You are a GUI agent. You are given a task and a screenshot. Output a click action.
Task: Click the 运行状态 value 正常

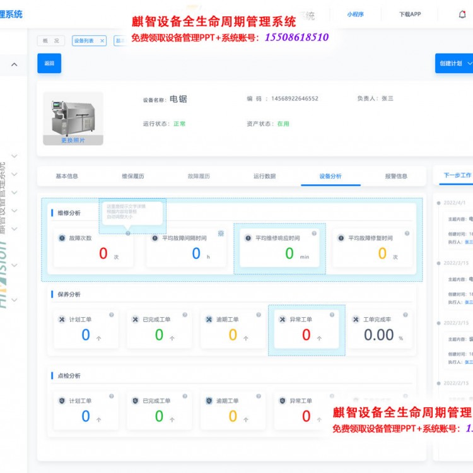(180, 124)
